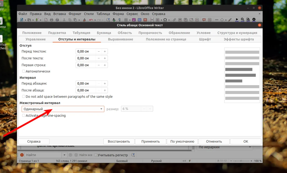Open the Табуляция tab
This screenshot has width=287, height=173.
pyautogui.click(x=81, y=33)
